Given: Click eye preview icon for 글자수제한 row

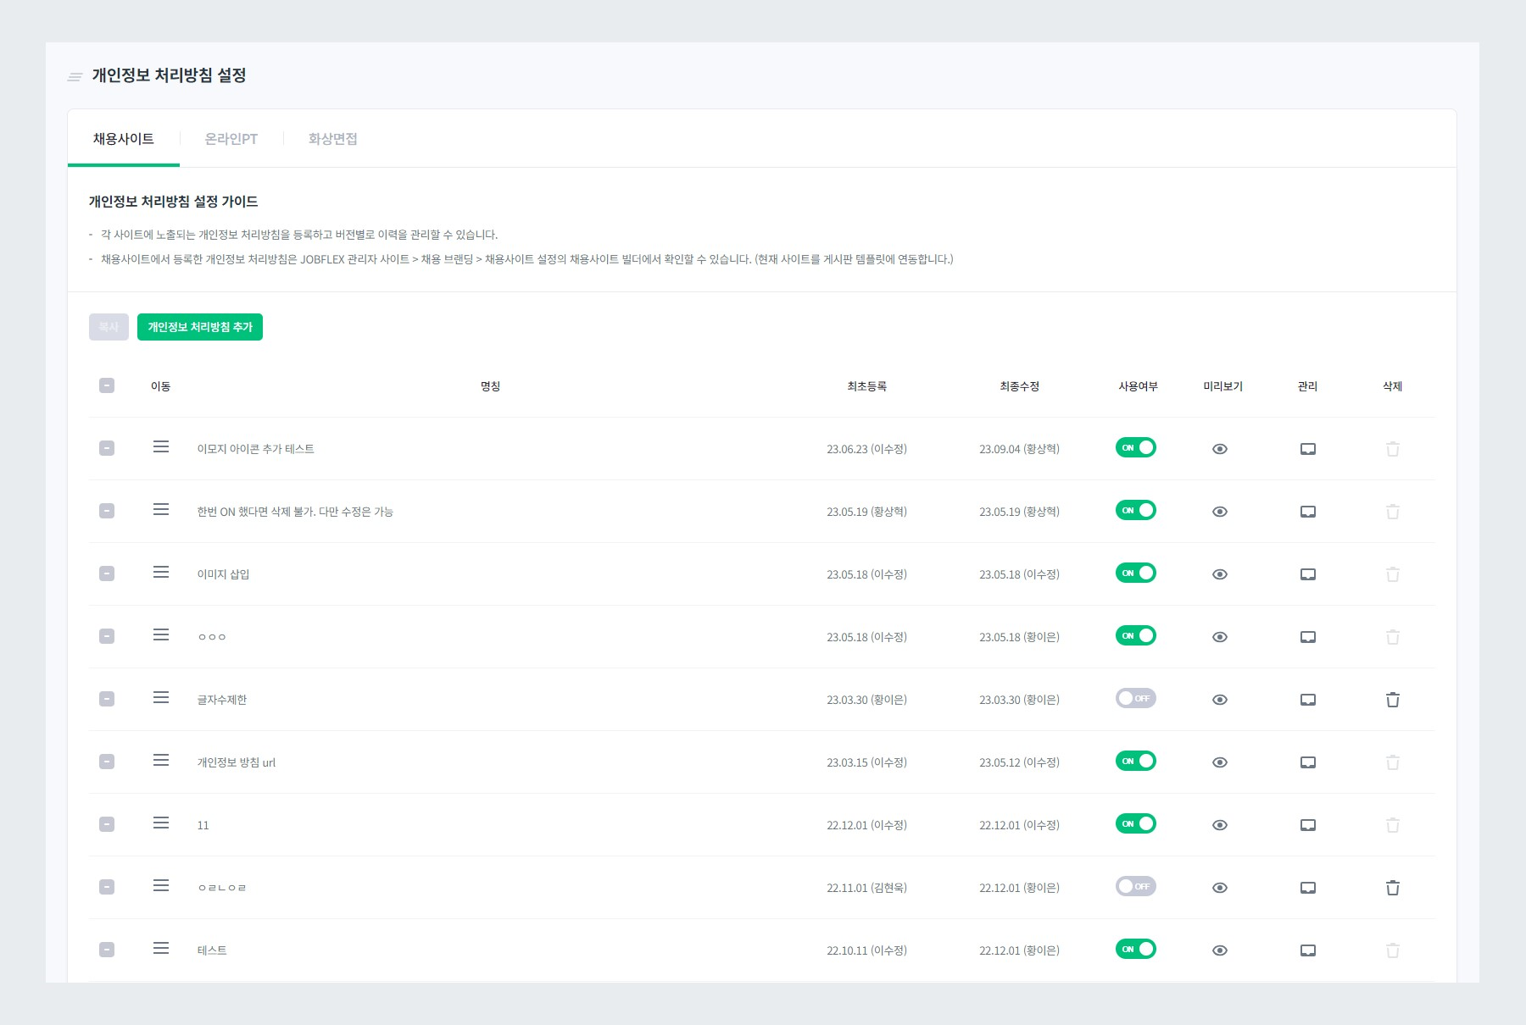Looking at the screenshot, I should tap(1220, 700).
